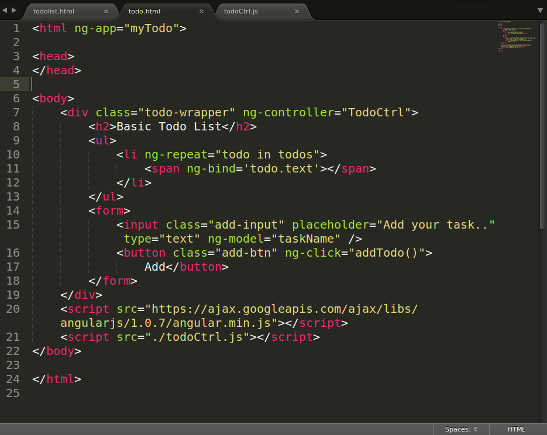
Task: Click the "TodoCtrl" controller name
Action: point(376,113)
